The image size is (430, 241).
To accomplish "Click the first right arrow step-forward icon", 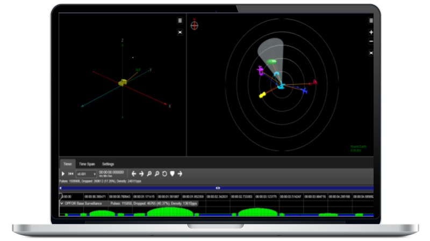I will [x=141, y=174].
